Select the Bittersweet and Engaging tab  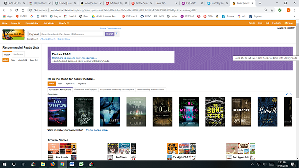tap(85, 89)
